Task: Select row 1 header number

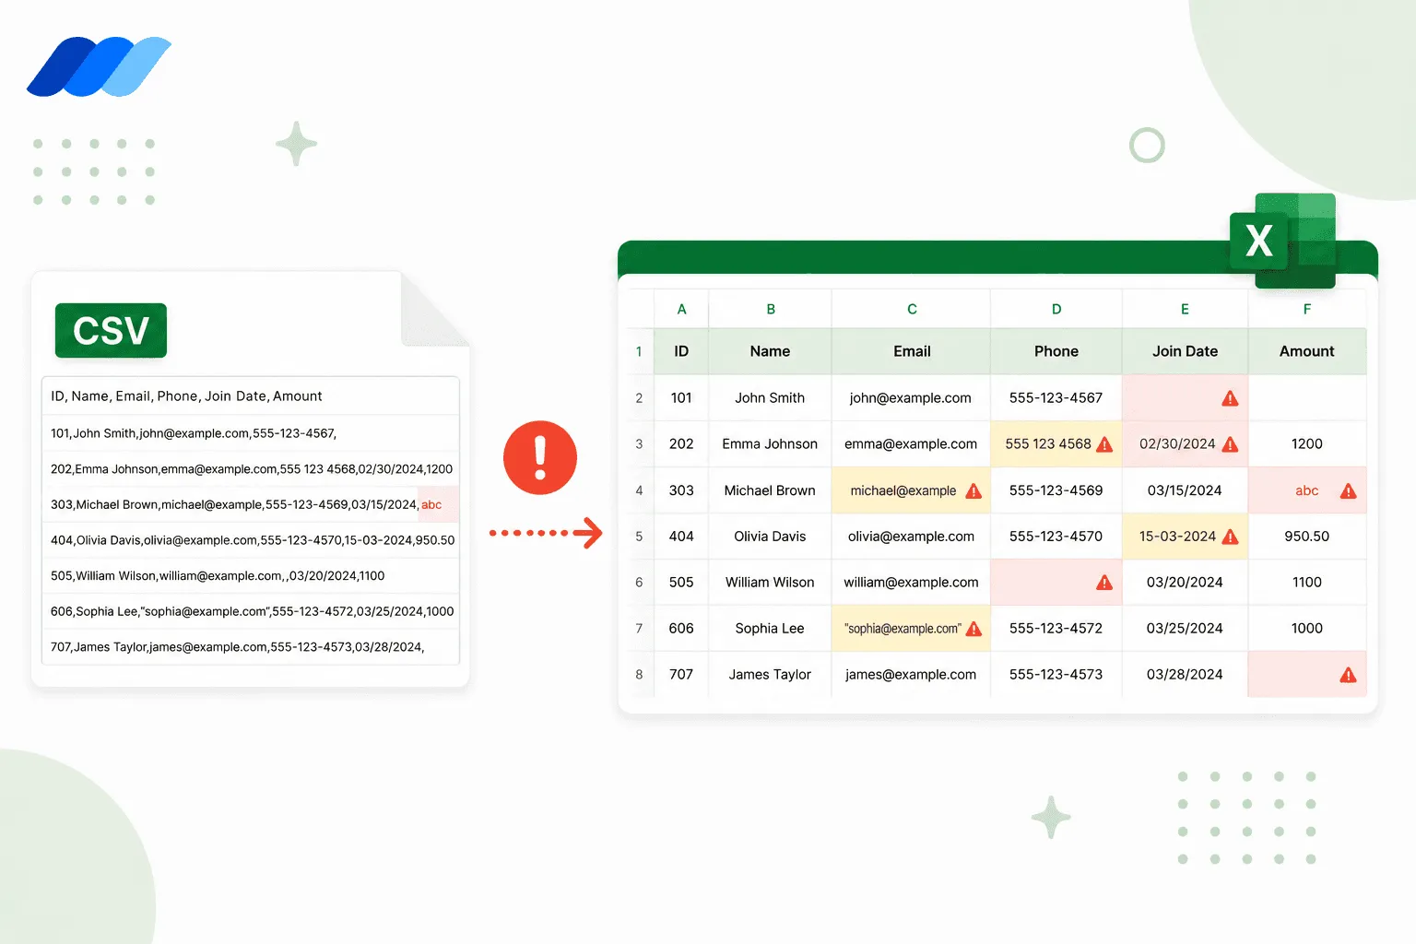Action: (639, 351)
